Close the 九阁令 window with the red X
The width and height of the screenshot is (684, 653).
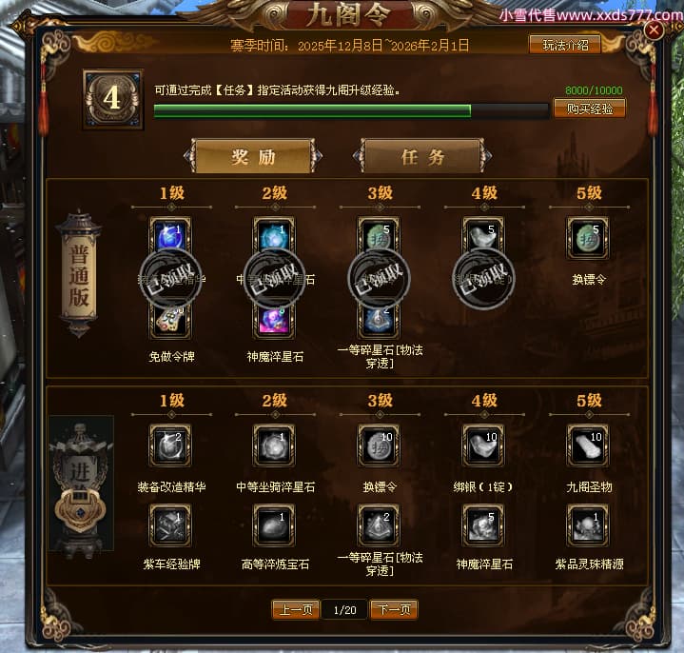point(654,30)
